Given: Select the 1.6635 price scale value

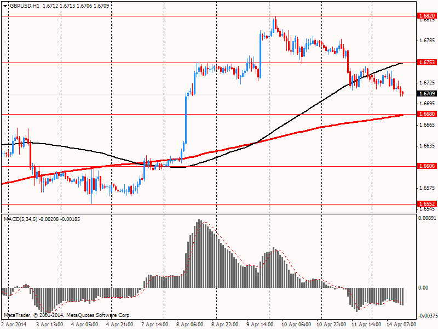Looking at the screenshot, I should tap(428, 145).
